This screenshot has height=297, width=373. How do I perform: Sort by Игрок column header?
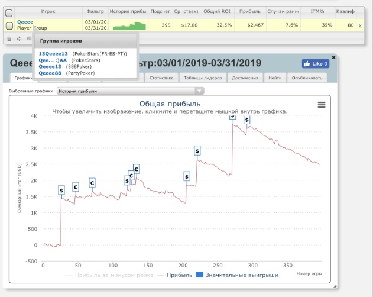click(x=48, y=11)
